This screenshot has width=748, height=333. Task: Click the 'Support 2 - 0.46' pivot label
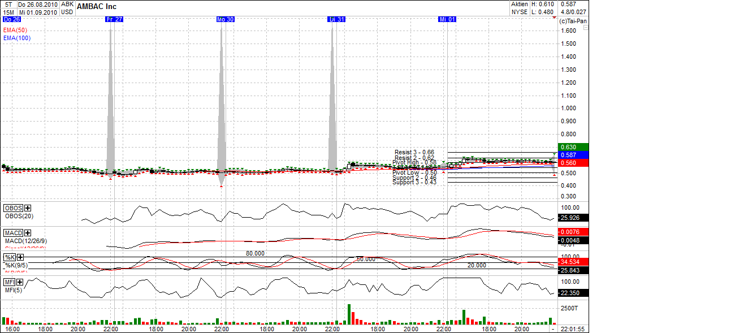click(x=414, y=178)
